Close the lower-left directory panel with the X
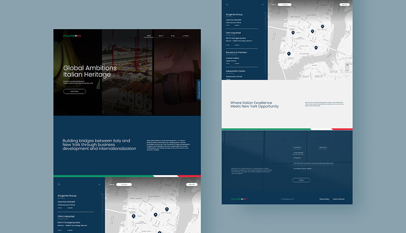 (99, 184)
